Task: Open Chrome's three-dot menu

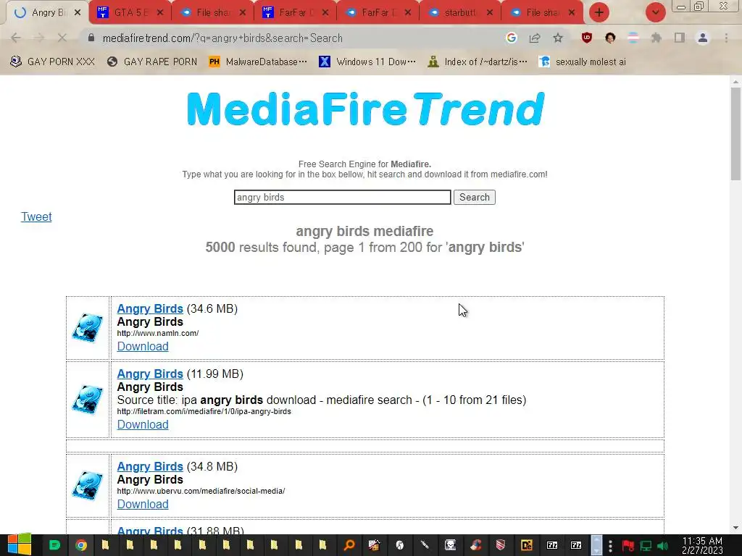Action: click(726, 38)
